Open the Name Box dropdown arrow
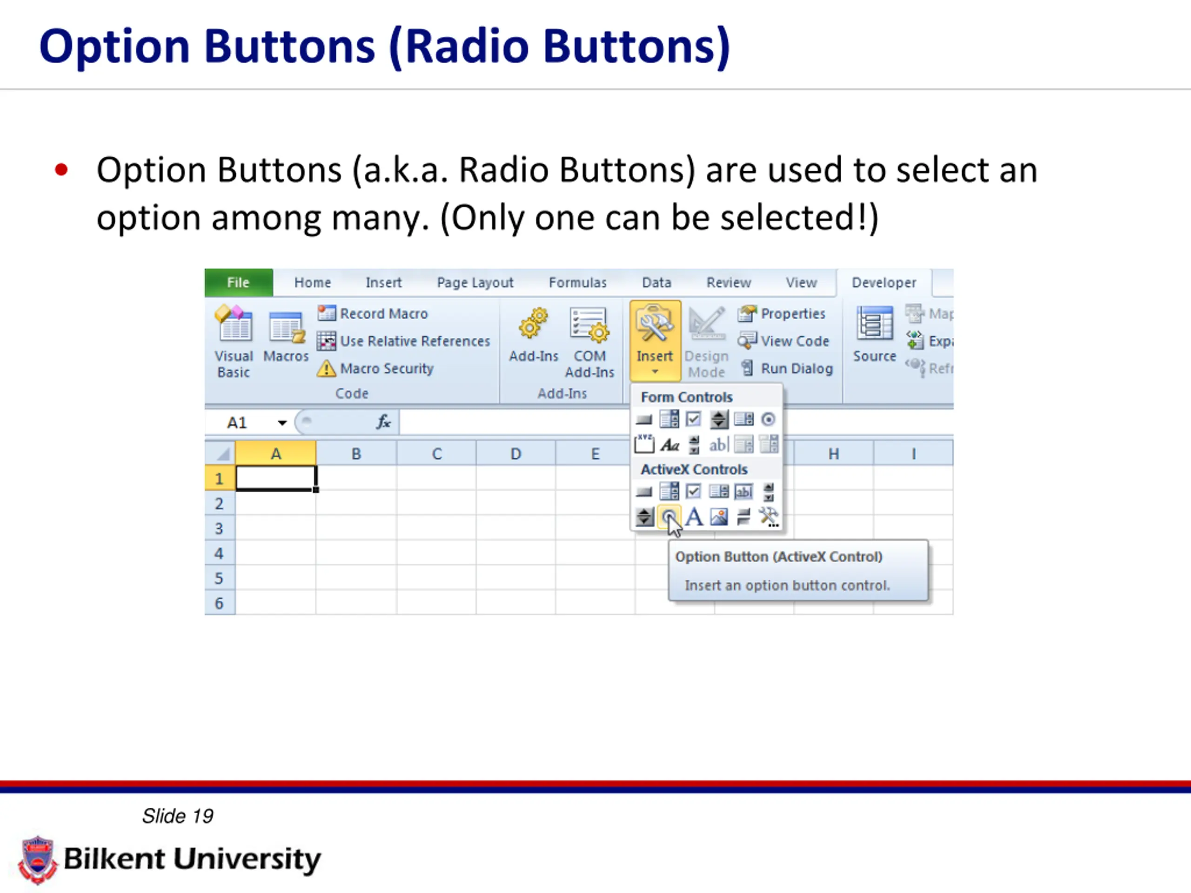Viewport: 1191px width, 893px height. pos(282,422)
